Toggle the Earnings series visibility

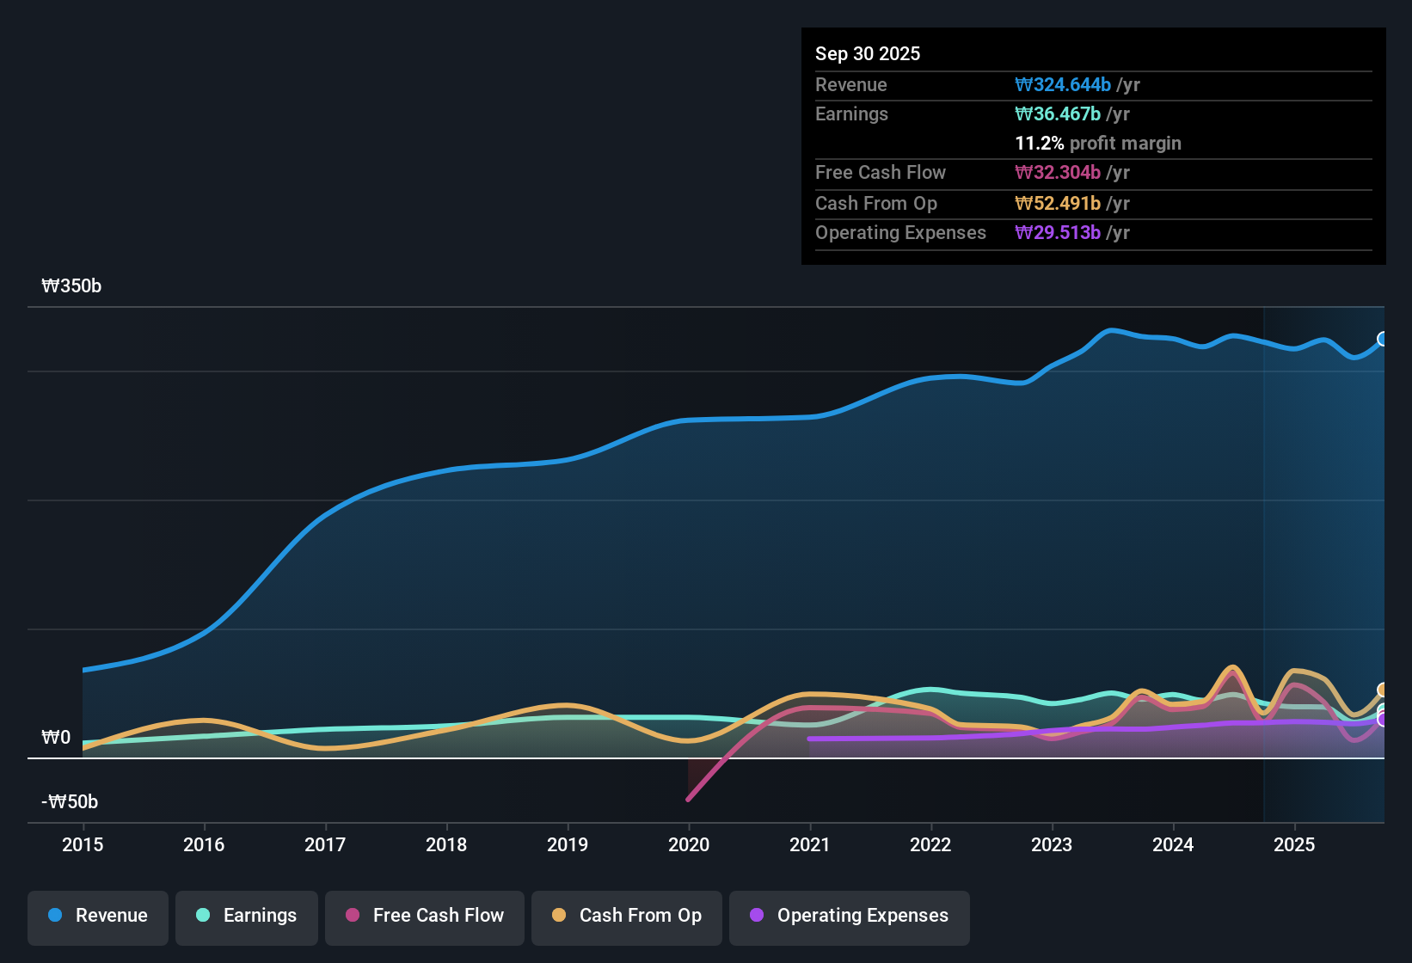tap(246, 916)
